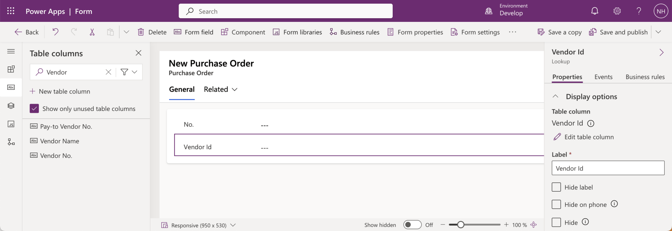672x231 pixels.
Task: Switch to the Business rules properties tab
Action: point(645,77)
